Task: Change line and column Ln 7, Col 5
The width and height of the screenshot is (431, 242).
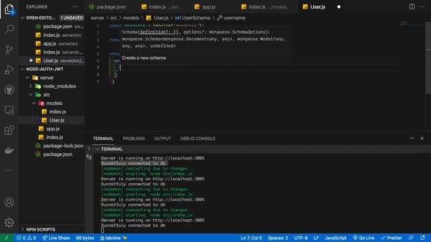Action: click(x=251, y=238)
